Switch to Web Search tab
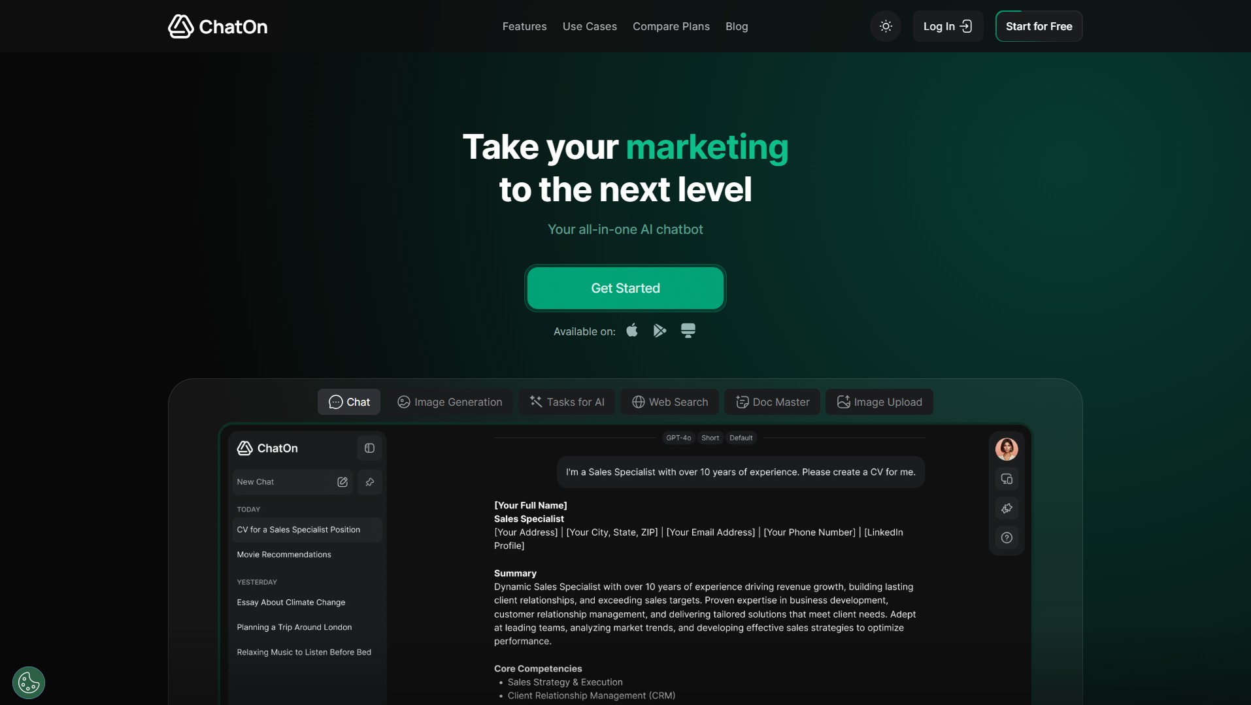The image size is (1251, 705). tap(669, 402)
